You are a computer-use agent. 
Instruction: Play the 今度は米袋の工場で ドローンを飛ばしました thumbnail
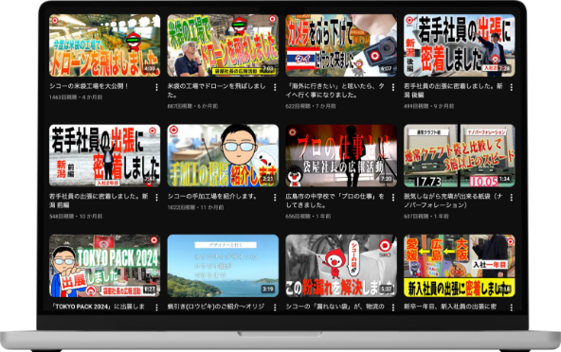pyautogui.click(x=104, y=45)
